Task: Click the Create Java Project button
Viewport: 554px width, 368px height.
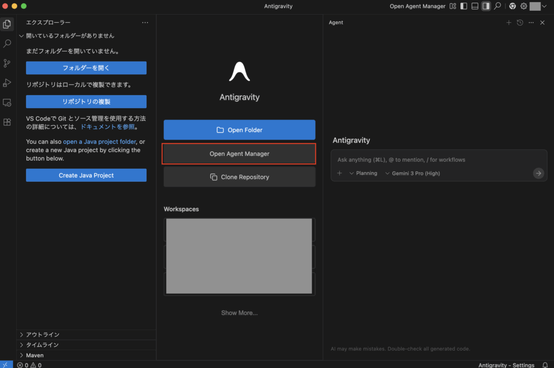Action: click(86, 175)
